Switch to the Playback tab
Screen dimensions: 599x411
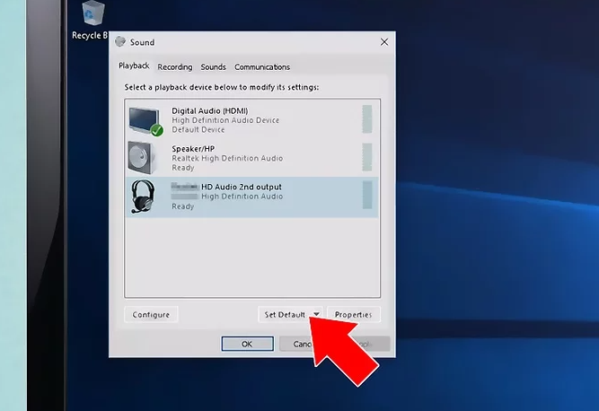click(x=134, y=67)
